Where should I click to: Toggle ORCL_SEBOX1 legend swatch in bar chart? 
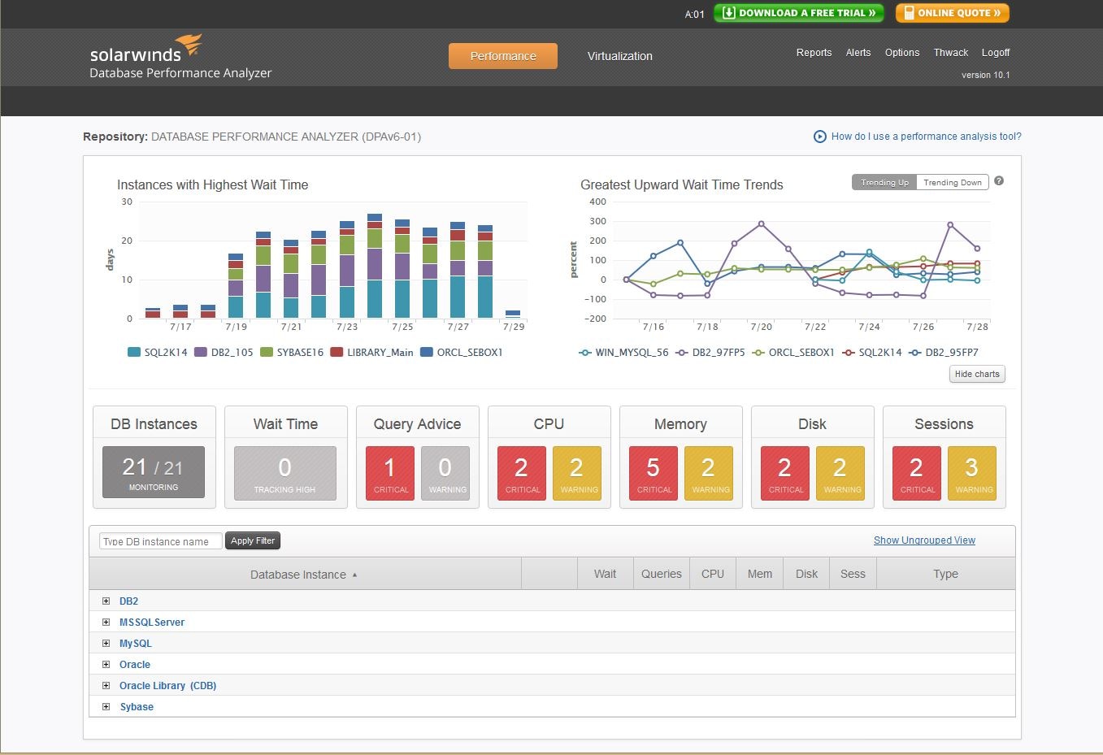pos(427,353)
